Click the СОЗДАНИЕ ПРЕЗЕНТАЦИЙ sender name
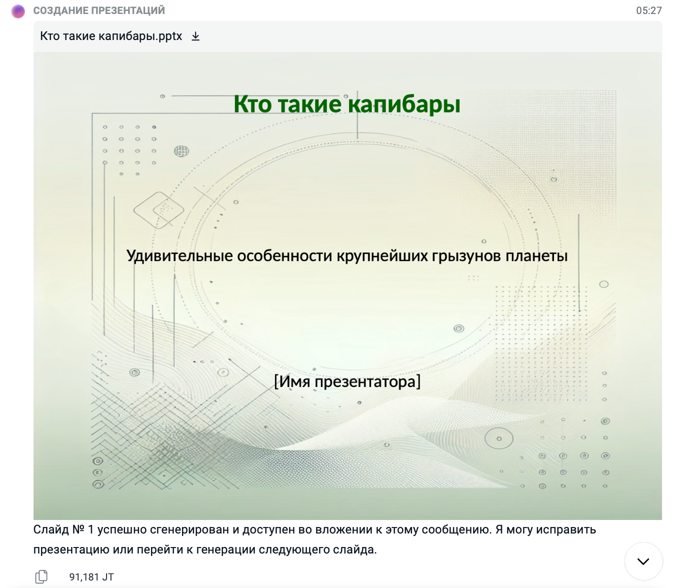The width and height of the screenshot is (685, 588). pyautogui.click(x=99, y=10)
